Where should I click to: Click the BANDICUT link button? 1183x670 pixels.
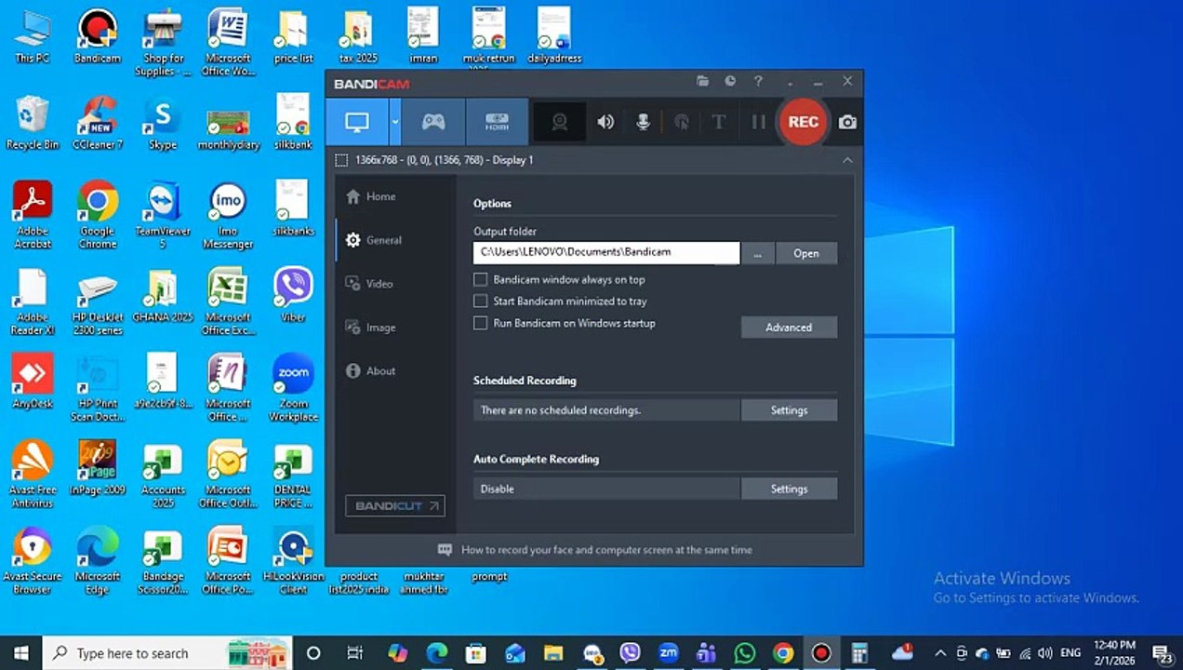pyautogui.click(x=395, y=506)
